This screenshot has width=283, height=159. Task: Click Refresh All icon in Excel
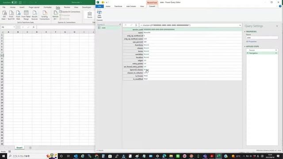pyautogui.click(x=55, y=13)
